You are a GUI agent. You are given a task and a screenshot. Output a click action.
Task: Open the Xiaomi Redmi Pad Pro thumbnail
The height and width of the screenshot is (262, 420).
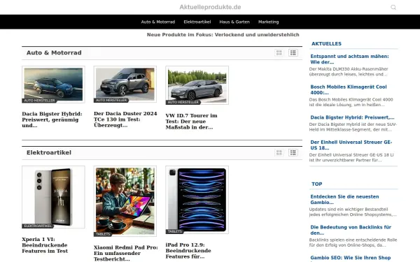[x=125, y=201]
